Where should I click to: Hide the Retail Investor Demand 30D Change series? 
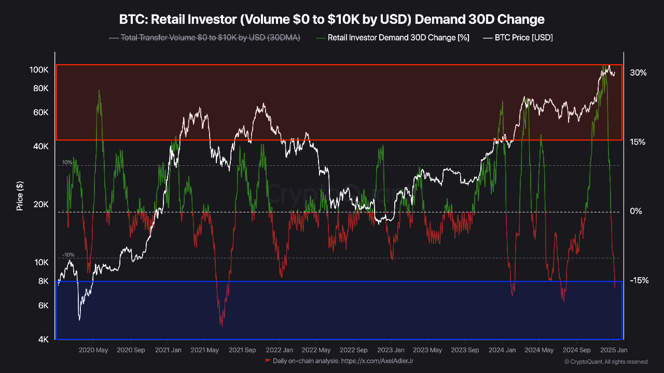coord(398,38)
